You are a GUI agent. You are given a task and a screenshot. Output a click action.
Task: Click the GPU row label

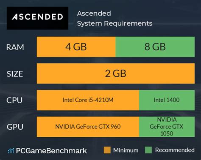tap(15, 127)
